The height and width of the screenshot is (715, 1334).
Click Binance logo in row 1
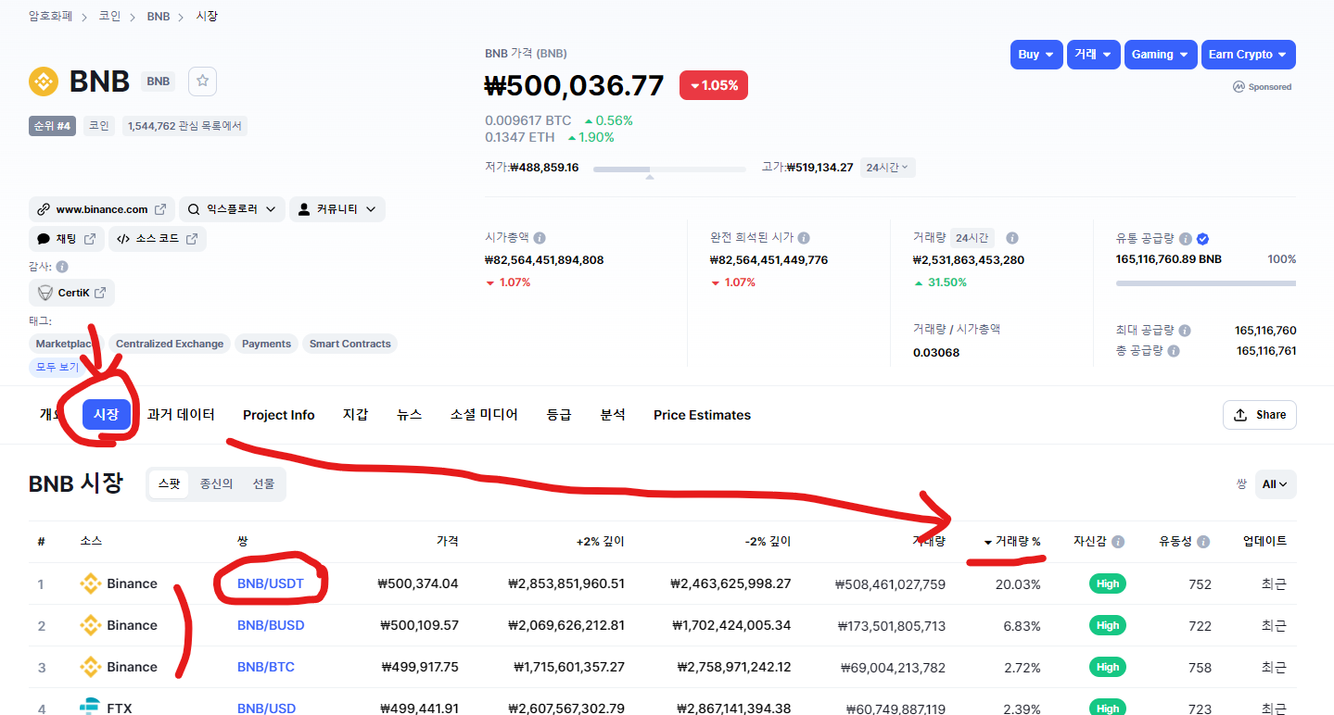(x=90, y=583)
